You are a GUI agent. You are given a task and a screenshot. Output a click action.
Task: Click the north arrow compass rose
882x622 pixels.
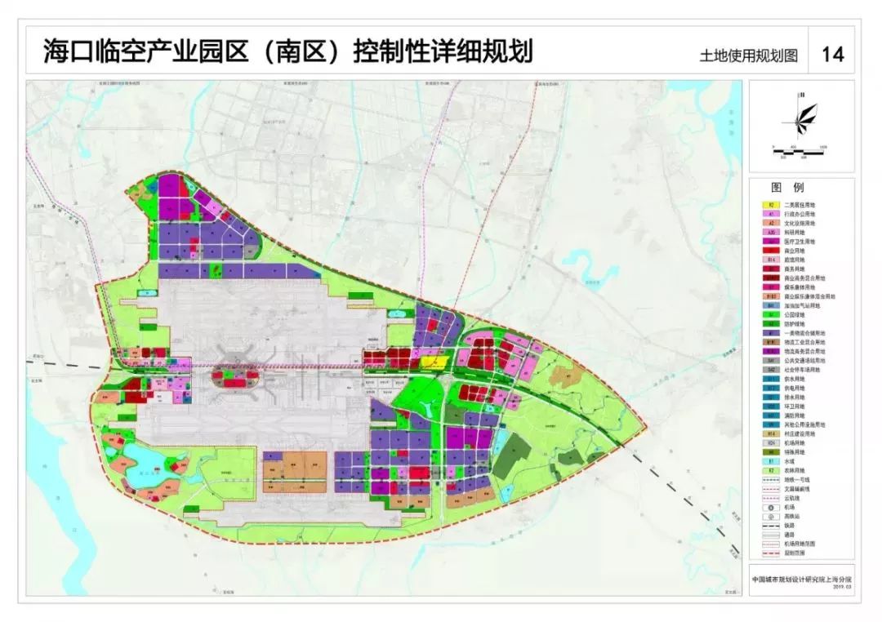click(x=801, y=117)
